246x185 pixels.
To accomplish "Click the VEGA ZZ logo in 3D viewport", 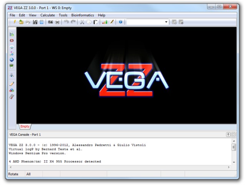I will (126, 80).
